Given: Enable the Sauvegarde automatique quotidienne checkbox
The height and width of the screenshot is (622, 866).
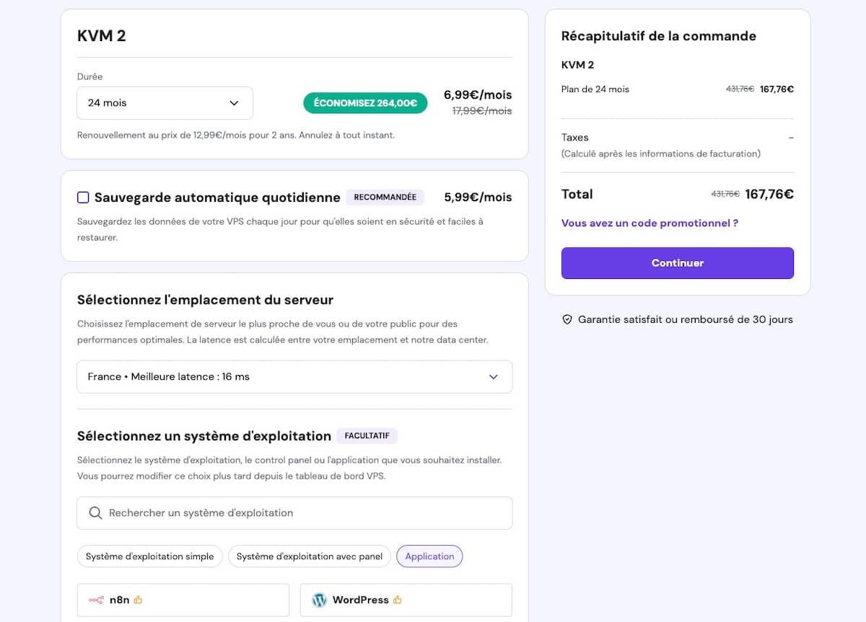Looking at the screenshot, I should coord(83,197).
